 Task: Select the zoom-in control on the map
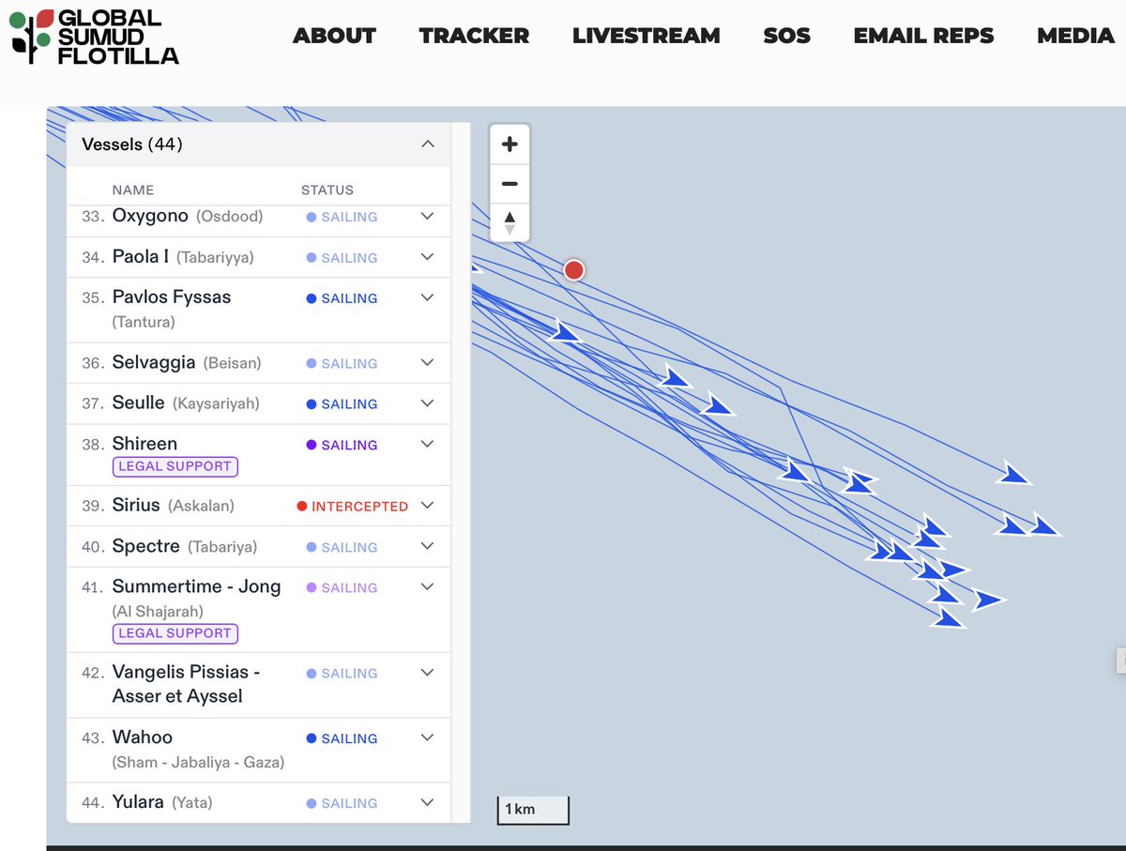pos(510,144)
